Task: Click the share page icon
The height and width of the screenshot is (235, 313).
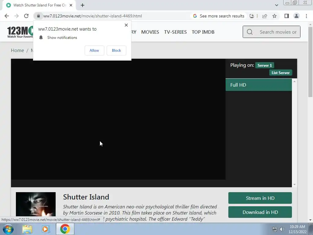Action: click(x=265, y=16)
